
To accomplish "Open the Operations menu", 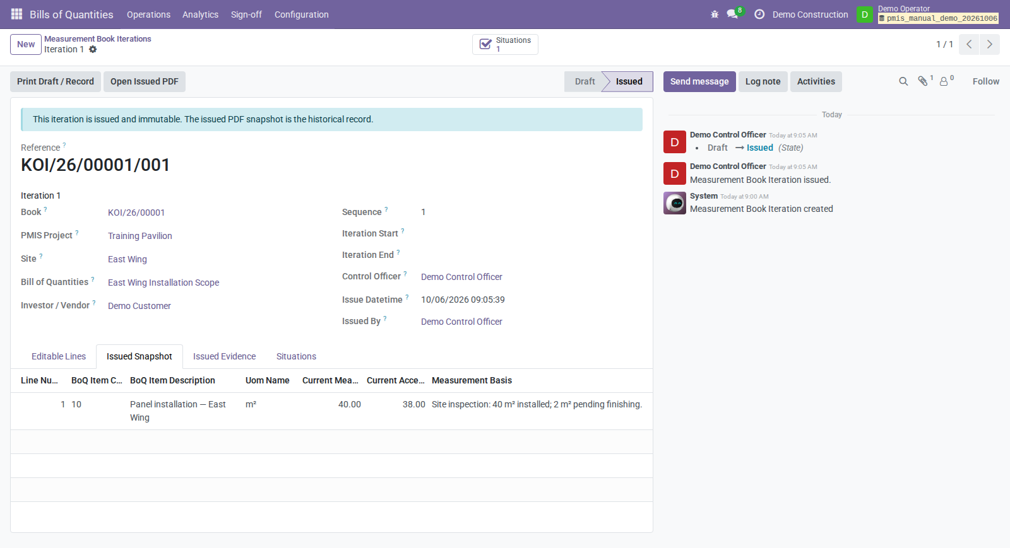I will coord(148,15).
